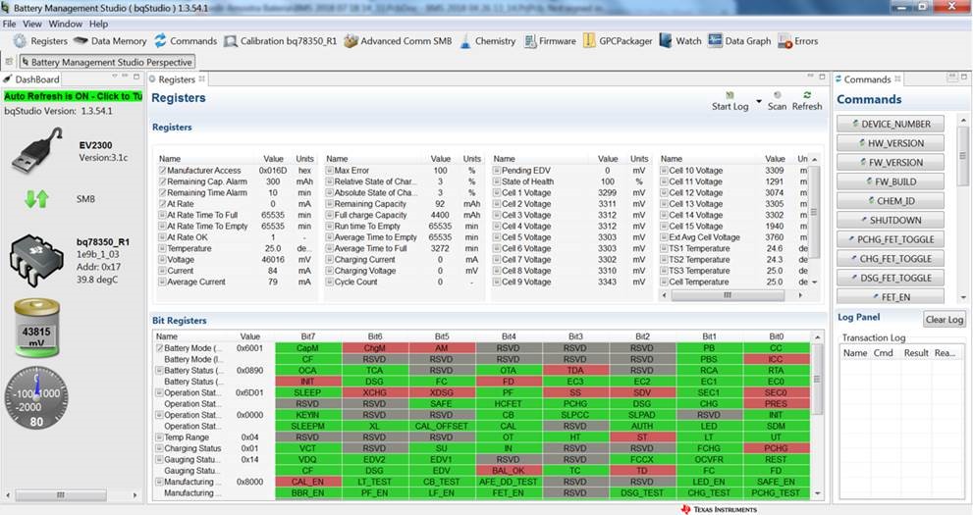Select the DashBoard tab
This screenshot has height=515, width=973.
[32, 79]
